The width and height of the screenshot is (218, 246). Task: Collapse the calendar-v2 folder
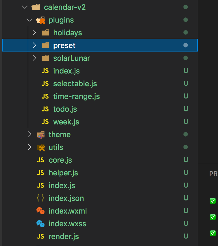point(25,7)
